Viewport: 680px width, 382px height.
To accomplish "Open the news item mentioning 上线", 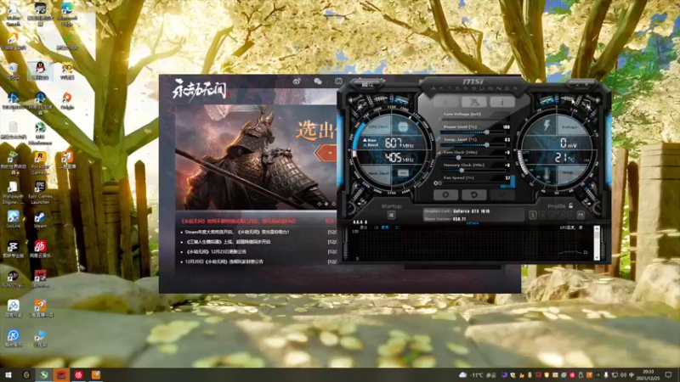I will point(228,242).
